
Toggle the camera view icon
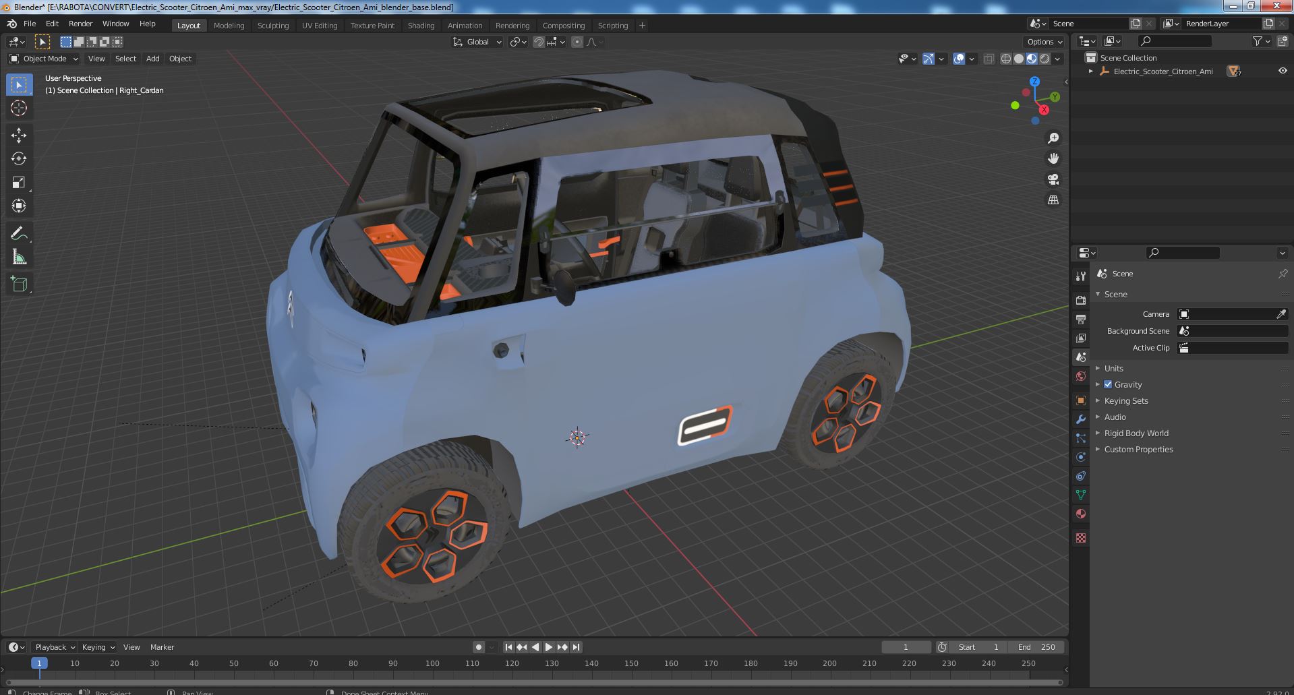point(1053,179)
